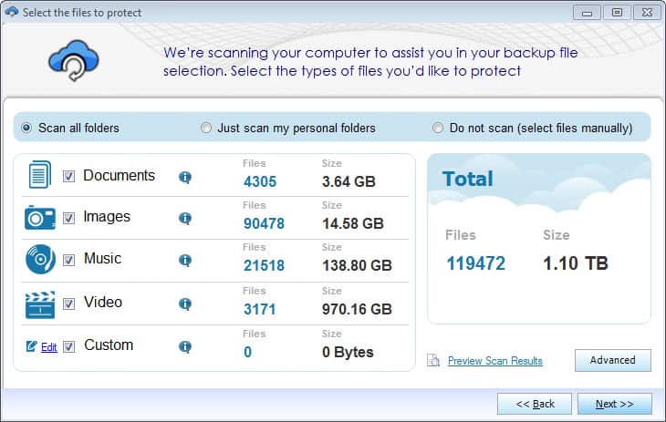Click the Video clapperboard icon
666x422 pixels.
[x=40, y=304]
